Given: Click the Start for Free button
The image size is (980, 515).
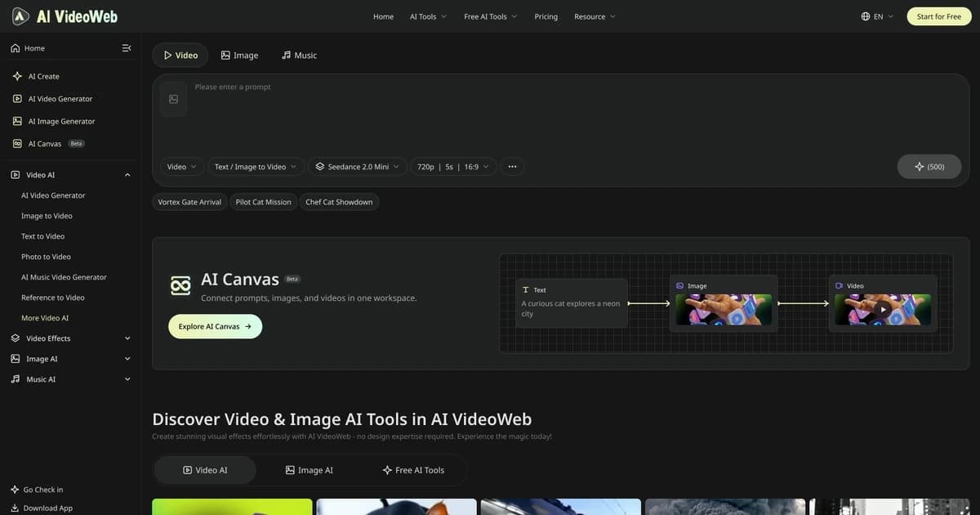Looking at the screenshot, I should pos(939,16).
